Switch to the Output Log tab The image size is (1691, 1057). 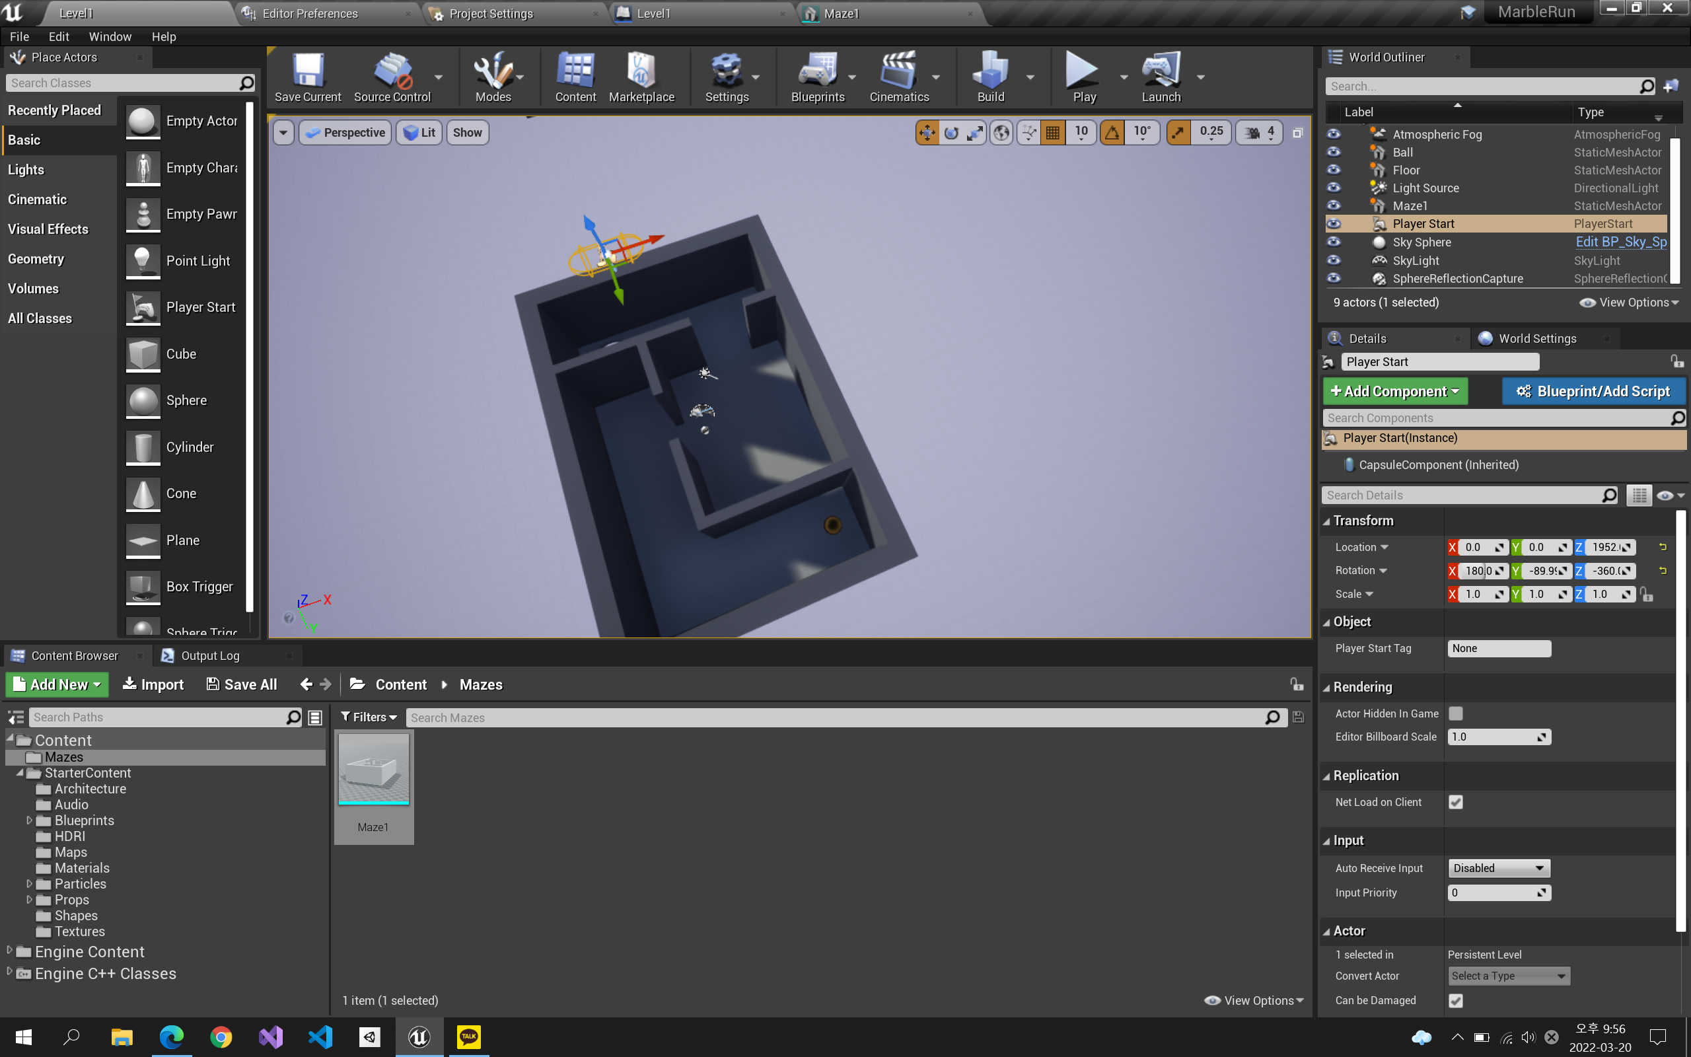[x=209, y=656]
